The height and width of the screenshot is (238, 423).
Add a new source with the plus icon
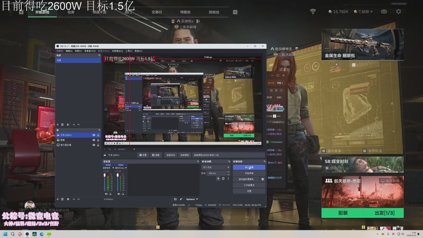click(x=58, y=199)
